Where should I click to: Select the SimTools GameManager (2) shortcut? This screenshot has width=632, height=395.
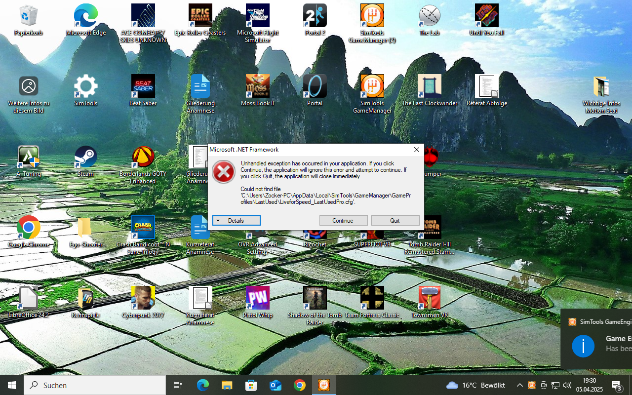click(372, 24)
